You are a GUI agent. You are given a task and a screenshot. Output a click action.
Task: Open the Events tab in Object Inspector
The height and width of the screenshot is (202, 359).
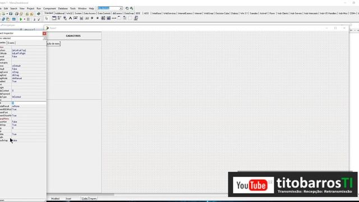11,43
